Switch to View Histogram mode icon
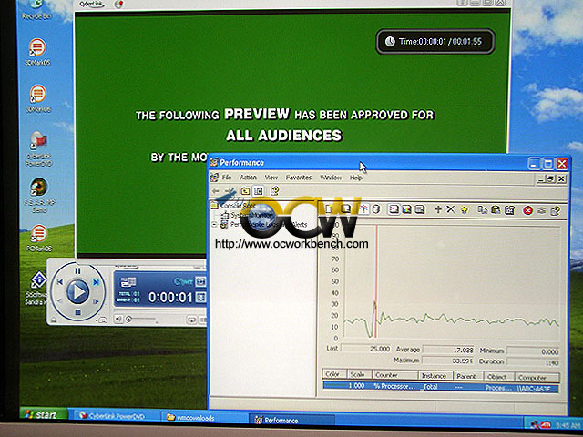This screenshot has height=437, width=583. pyautogui.click(x=406, y=209)
